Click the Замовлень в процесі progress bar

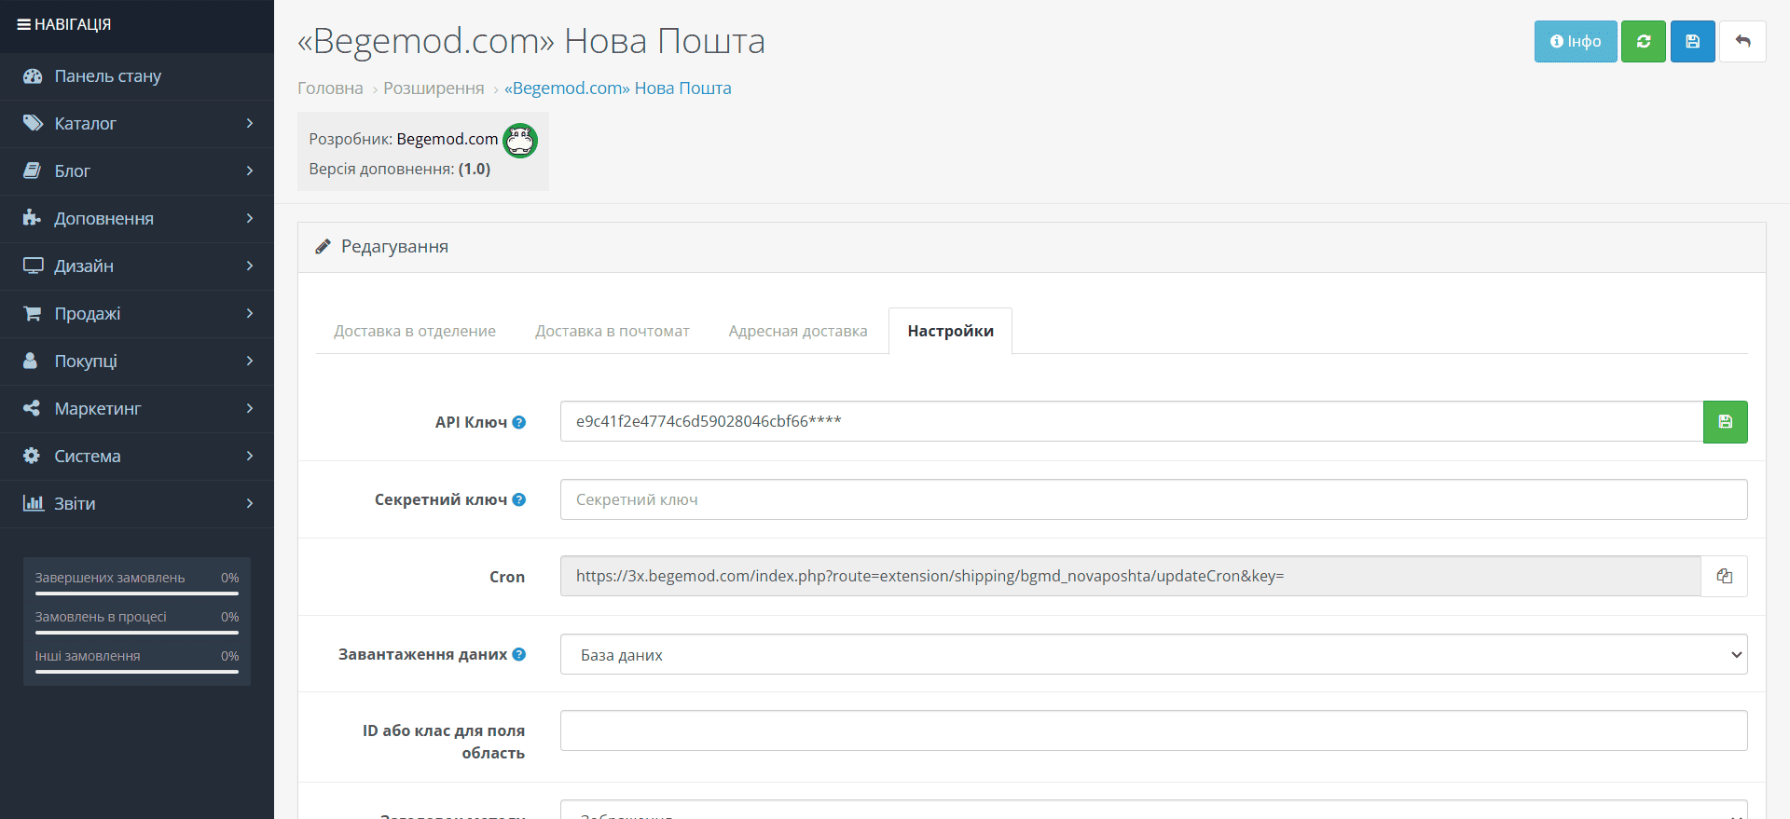[x=137, y=632]
